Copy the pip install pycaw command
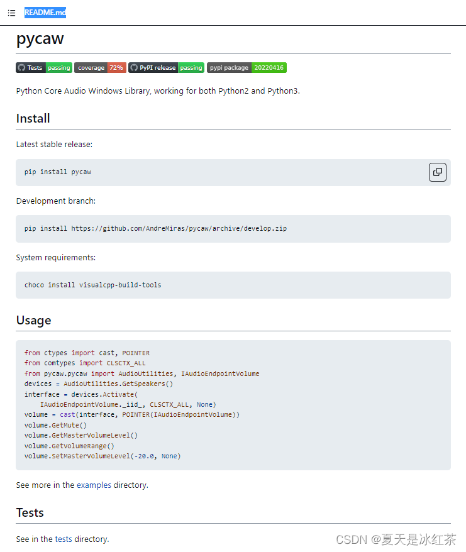Image resolution: width=466 pixels, height=552 pixels. (438, 172)
